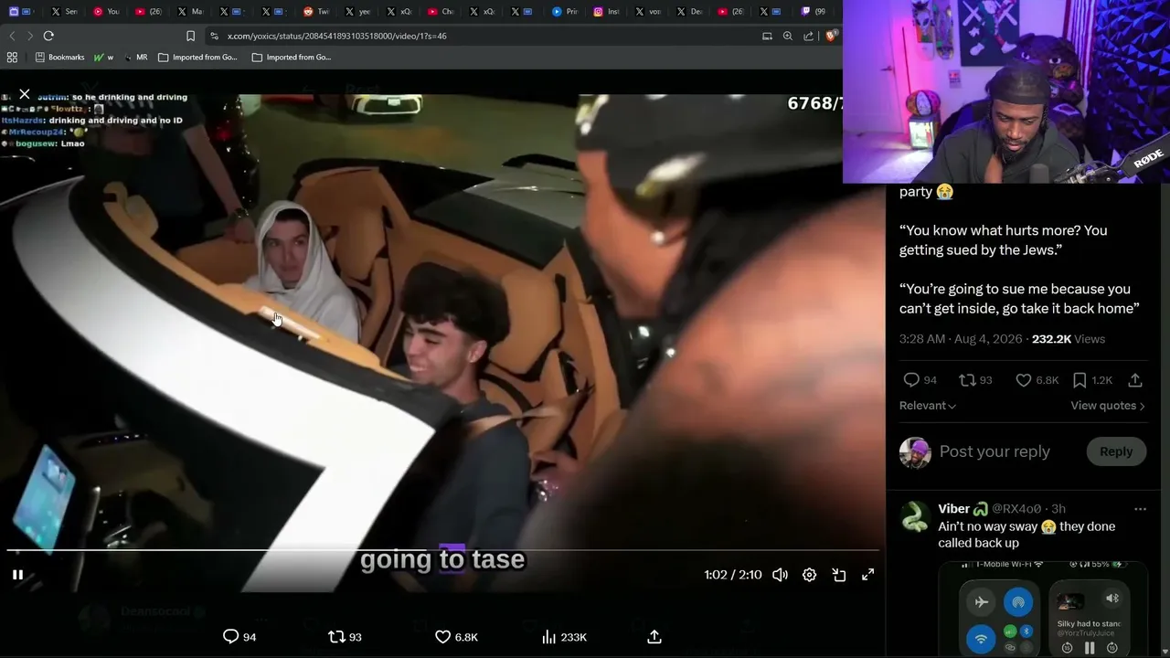Open profile avatar beside reply field
Image resolution: width=1170 pixels, height=658 pixels.
pyautogui.click(x=915, y=452)
